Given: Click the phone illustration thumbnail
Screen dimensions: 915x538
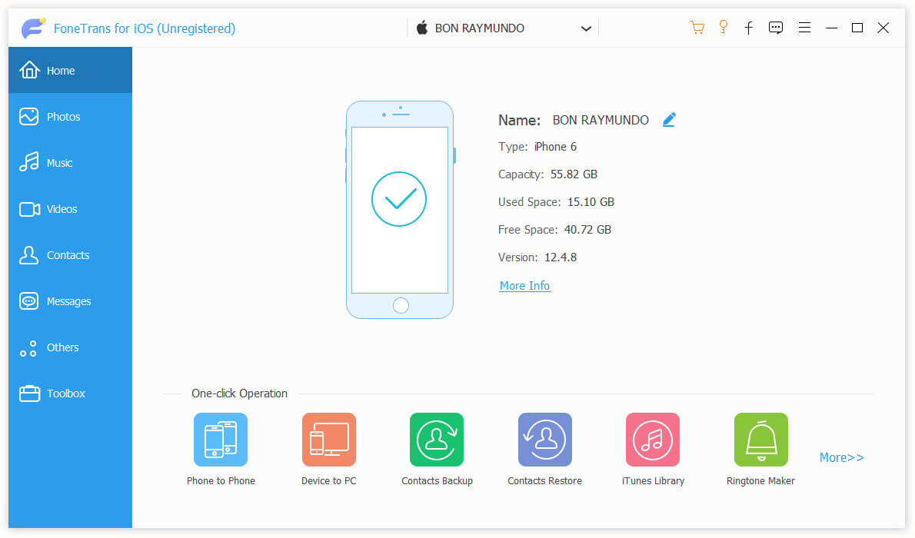Looking at the screenshot, I should point(400,210).
